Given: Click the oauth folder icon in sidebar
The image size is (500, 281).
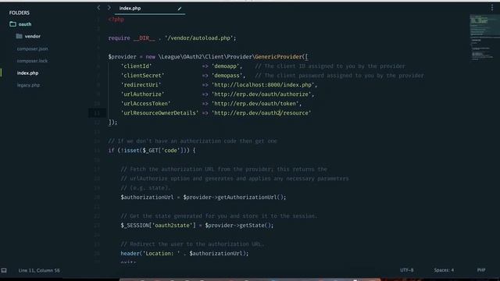Looking at the screenshot, I should (12, 24).
